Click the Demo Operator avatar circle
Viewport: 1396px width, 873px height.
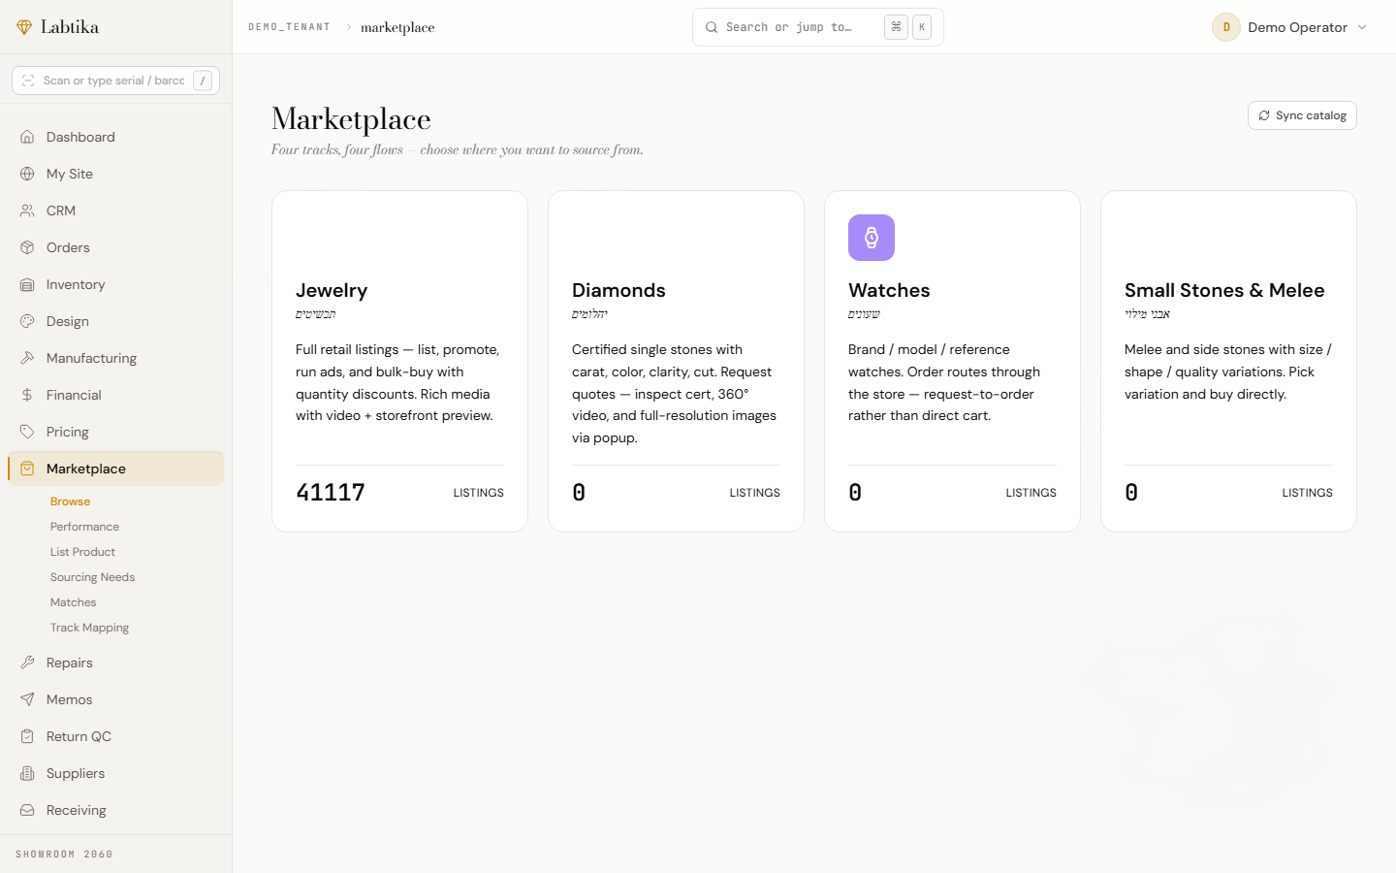point(1226,27)
